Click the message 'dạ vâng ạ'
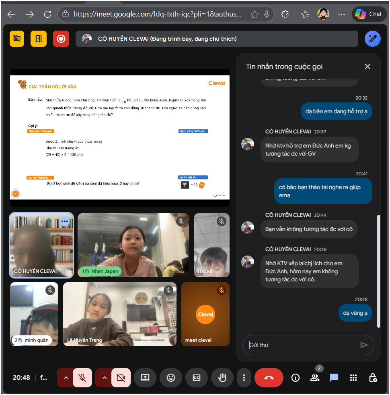Viewport: 390px width, 395px height. tap(355, 313)
